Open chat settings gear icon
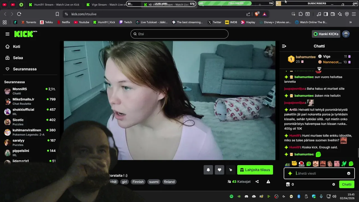 tap(334, 184)
